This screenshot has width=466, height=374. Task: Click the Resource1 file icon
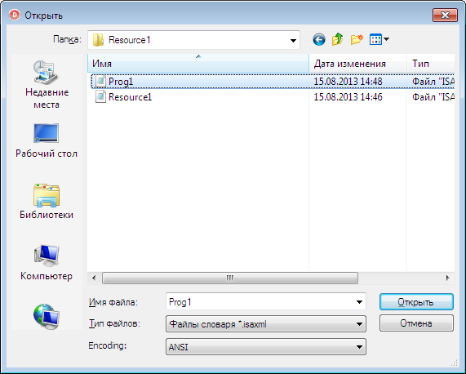(100, 96)
